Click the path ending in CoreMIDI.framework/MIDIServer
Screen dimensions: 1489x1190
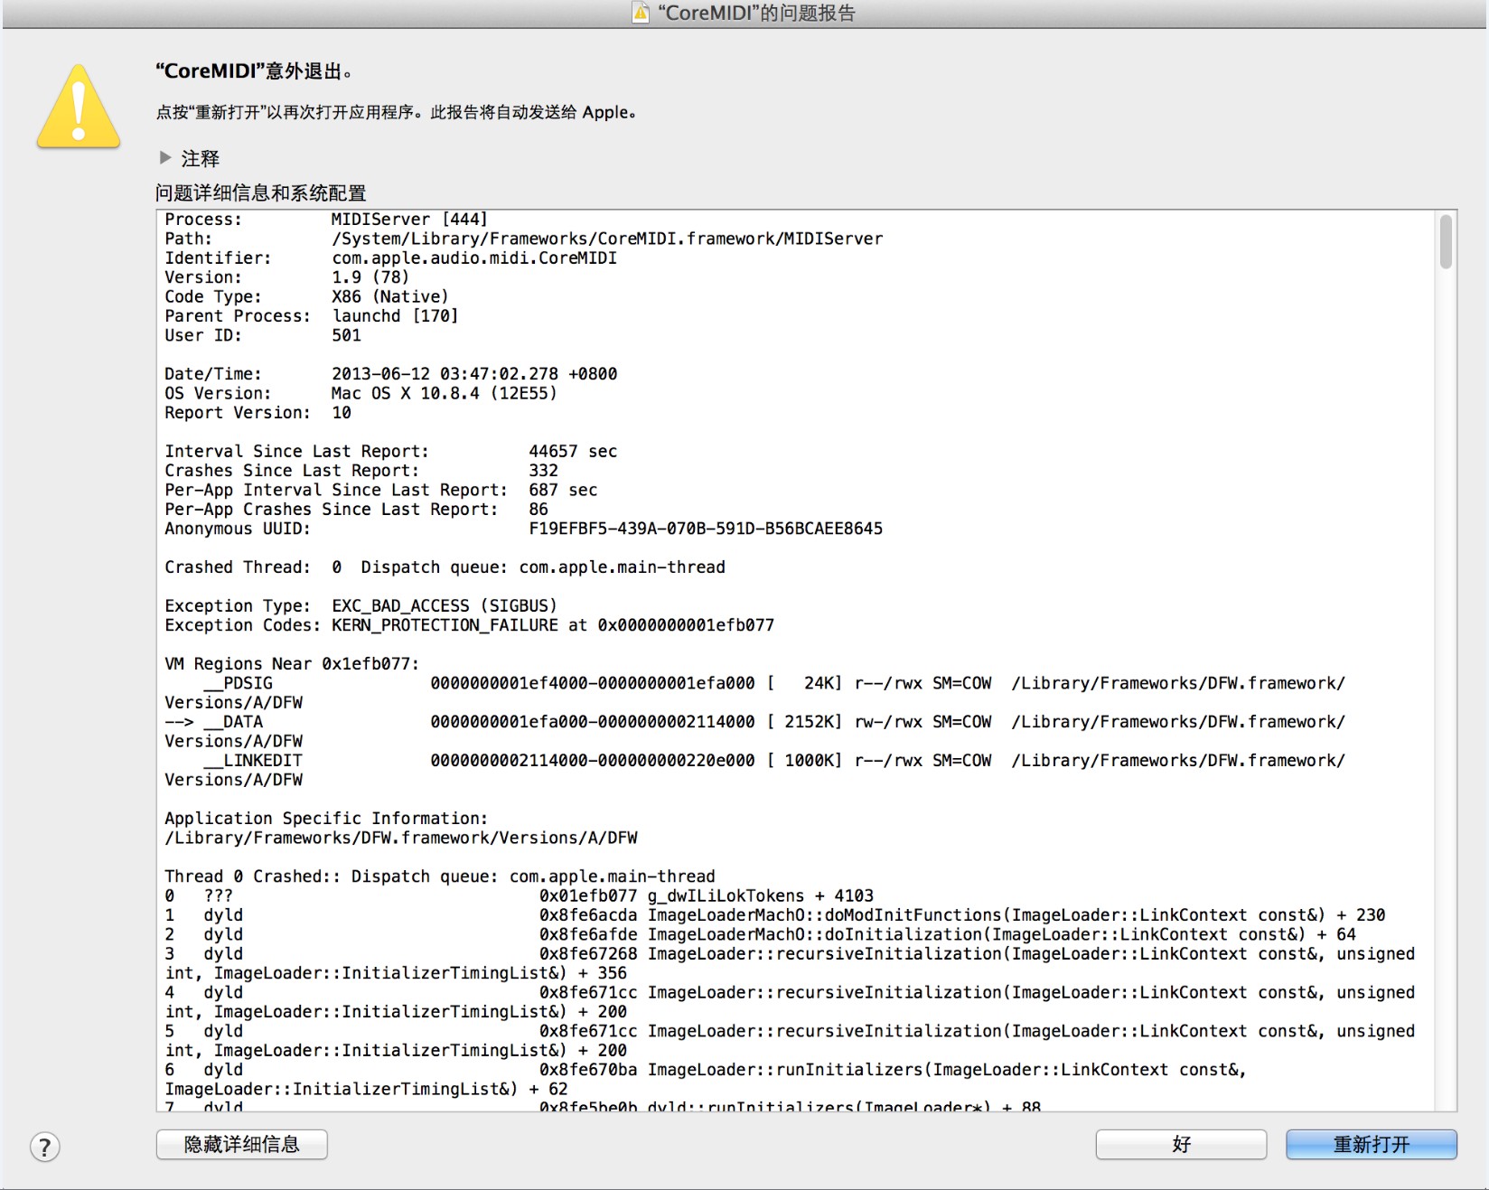click(x=607, y=239)
